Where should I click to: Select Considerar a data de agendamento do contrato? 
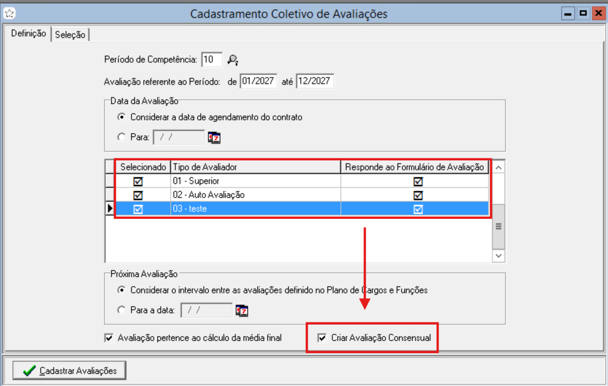(x=121, y=117)
